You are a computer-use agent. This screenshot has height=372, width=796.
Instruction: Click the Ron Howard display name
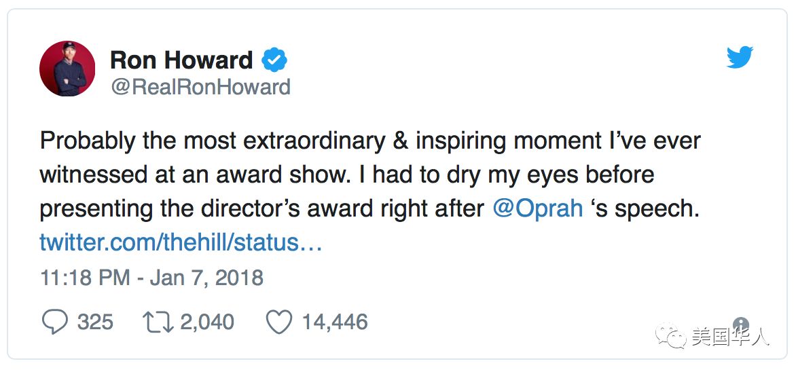181,60
